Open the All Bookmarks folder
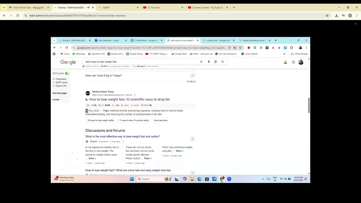Viewport: 361px width, 203px height. [300, 54]
